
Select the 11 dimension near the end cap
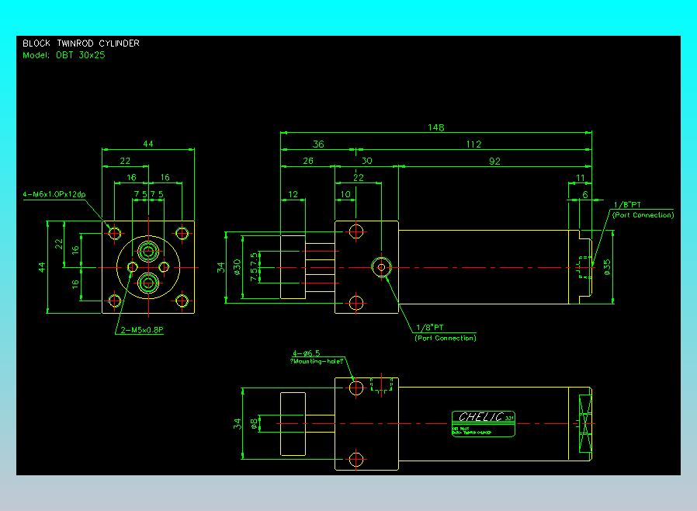click(x=580, y=178)
